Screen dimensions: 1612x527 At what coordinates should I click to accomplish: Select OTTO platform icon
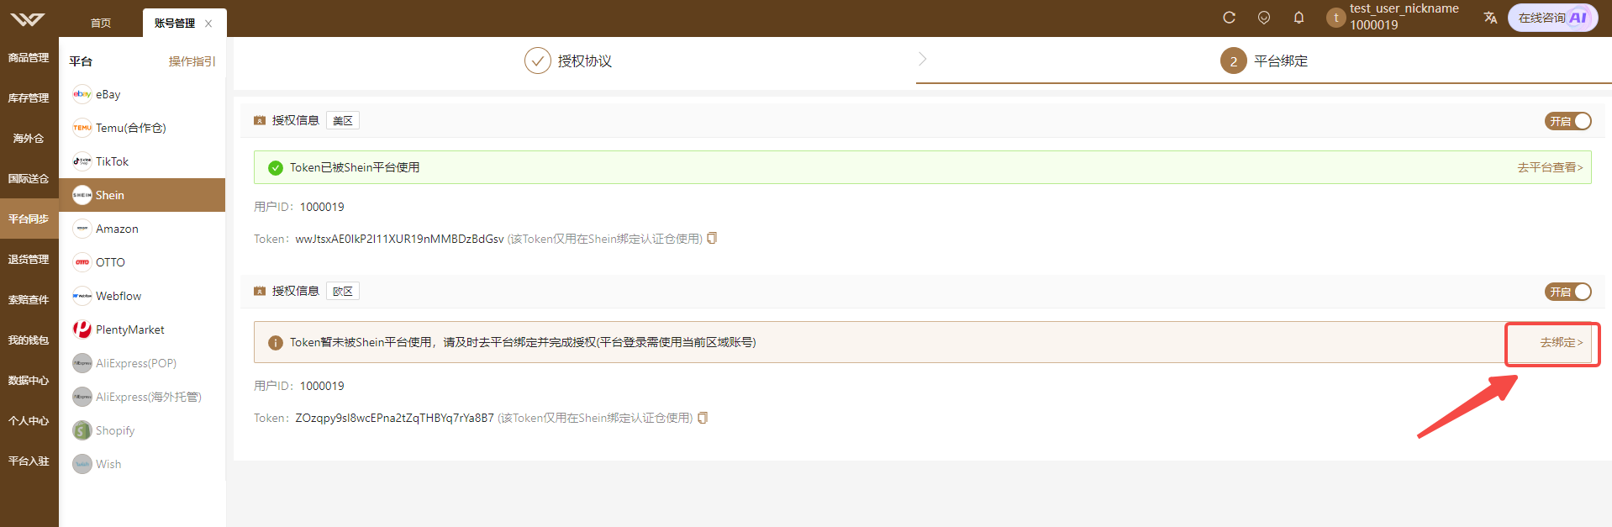[x=82, y=262]
